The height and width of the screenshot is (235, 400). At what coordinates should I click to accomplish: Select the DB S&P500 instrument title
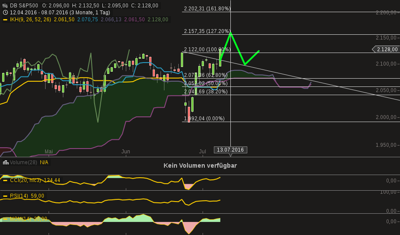[x=24, y=5]
